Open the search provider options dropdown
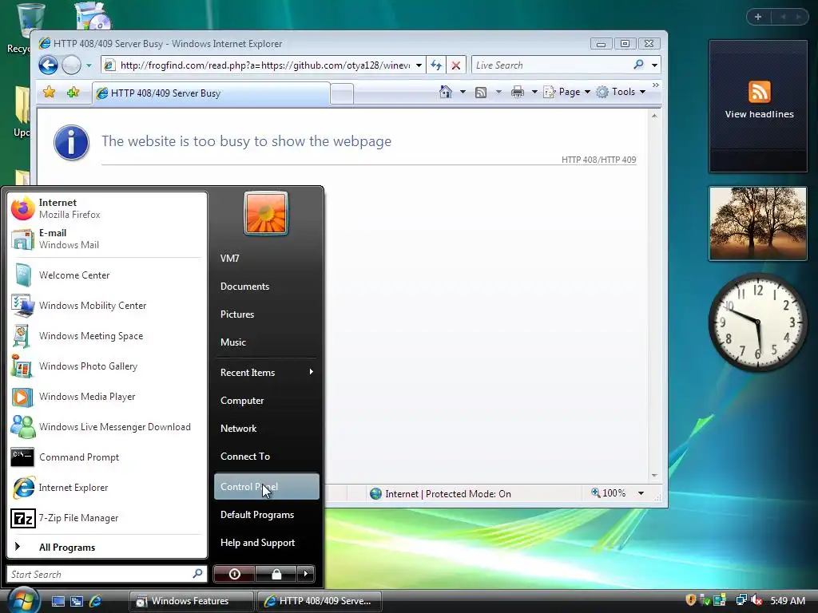This screenshot has height=613, width=818. (x=655, y=65)
